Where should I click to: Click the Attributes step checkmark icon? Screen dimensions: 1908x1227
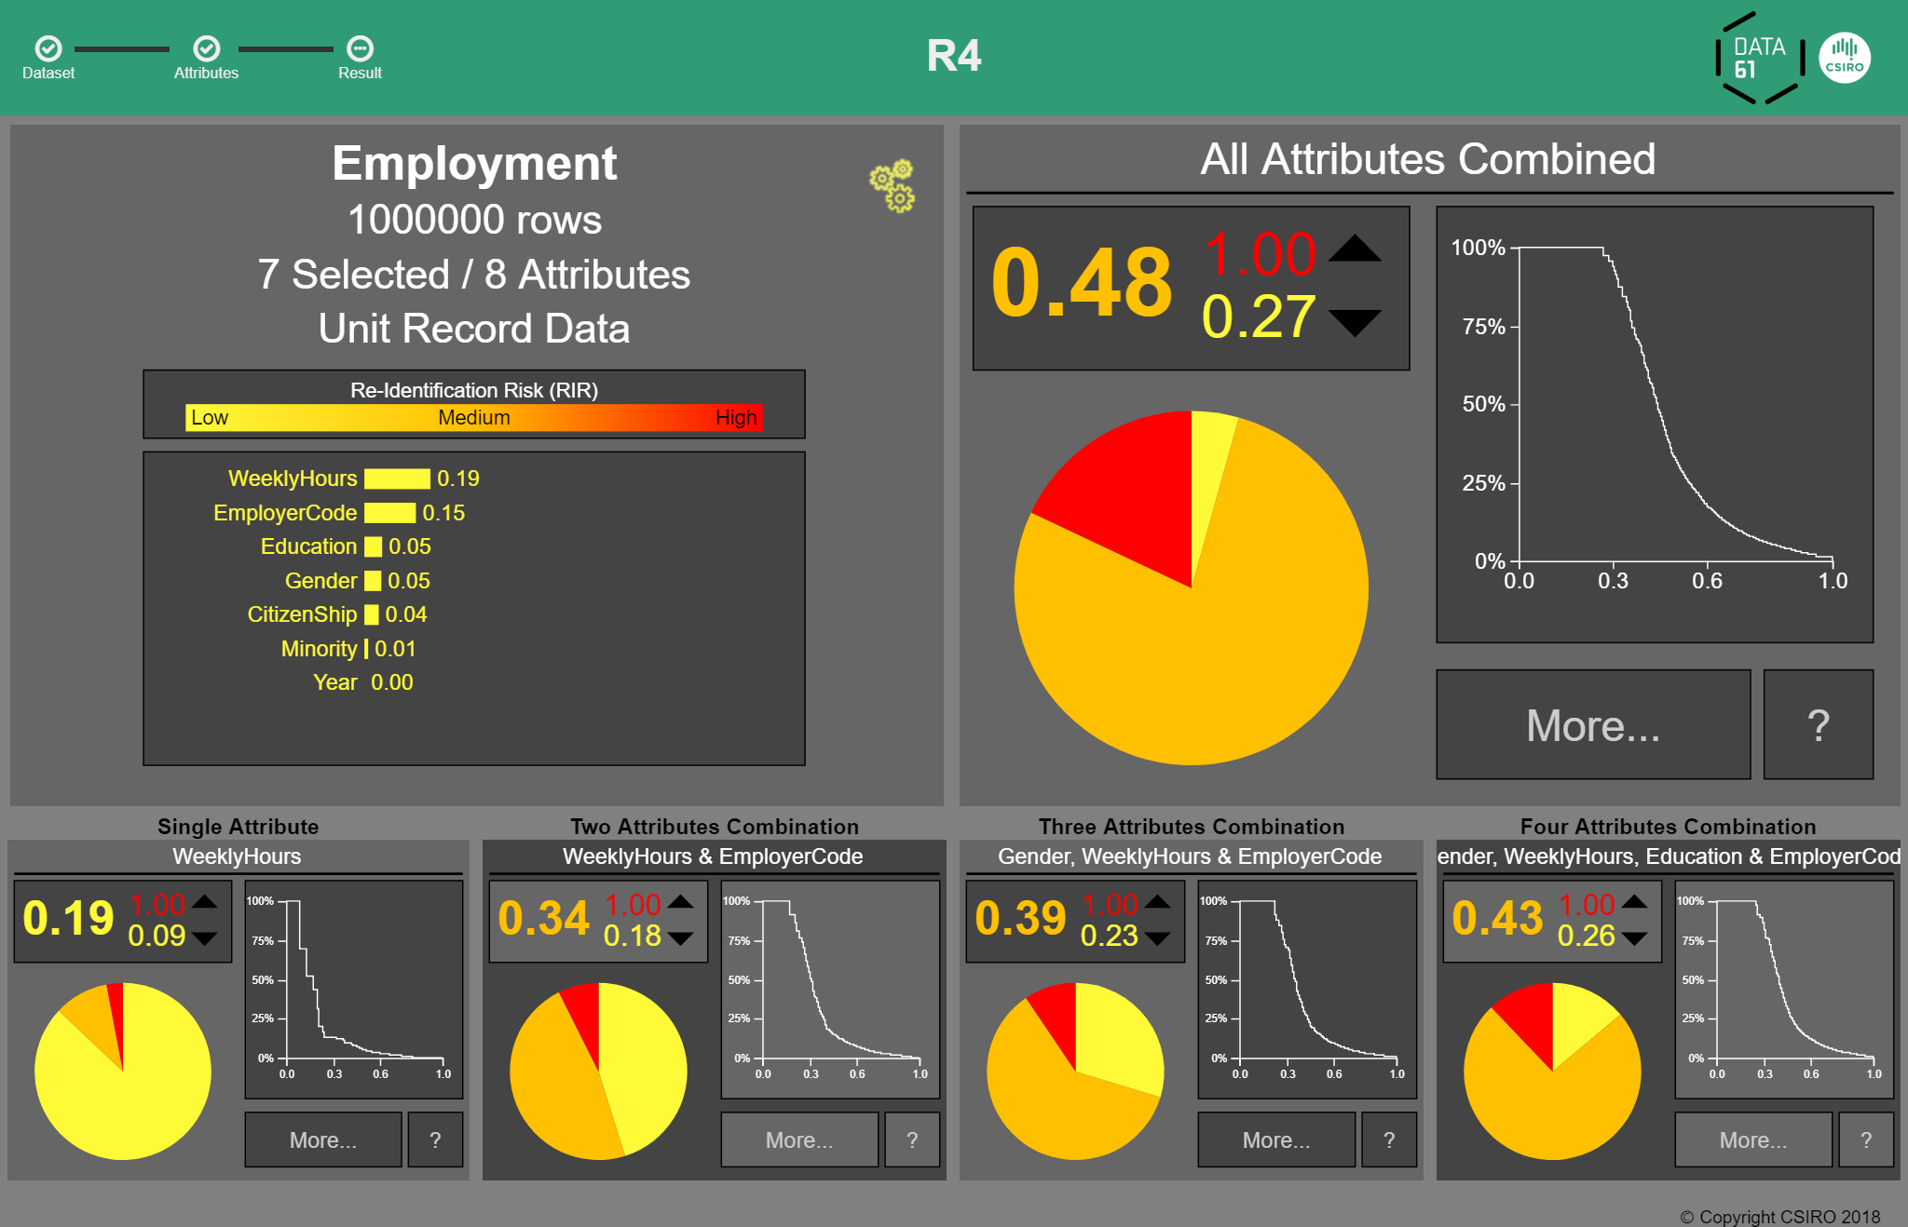206,48
